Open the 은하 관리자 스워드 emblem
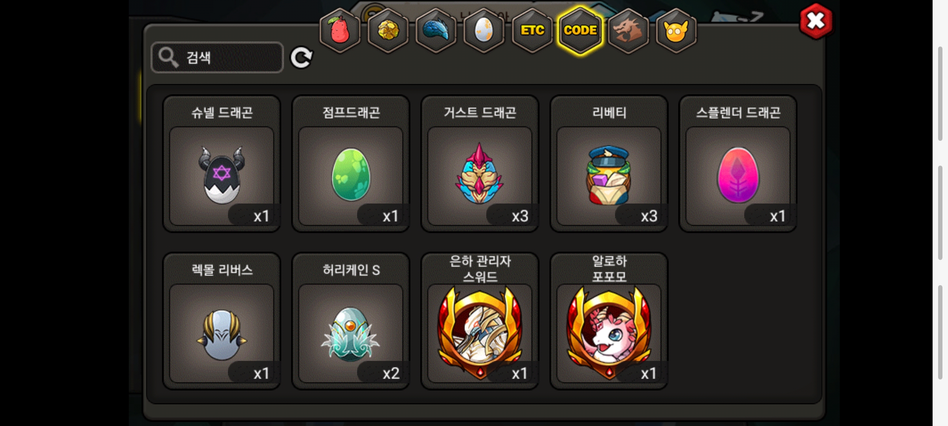This screenshot has height=426, width=948. [480, 321]
